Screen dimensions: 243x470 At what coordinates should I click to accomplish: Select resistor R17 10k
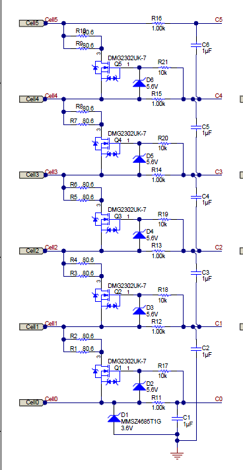point(163,371)
